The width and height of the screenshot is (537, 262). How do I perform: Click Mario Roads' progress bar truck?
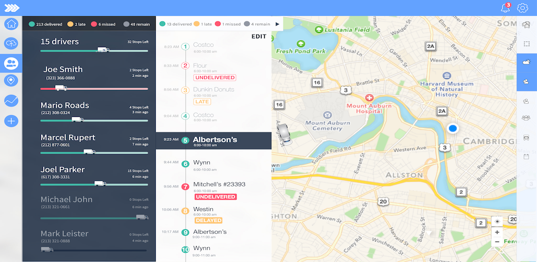point(78,119)
